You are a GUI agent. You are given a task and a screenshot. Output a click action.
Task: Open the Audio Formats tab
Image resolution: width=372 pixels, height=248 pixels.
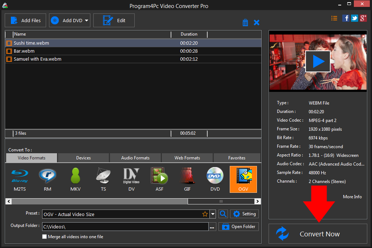pyautogui.click(x=135, y=158)
